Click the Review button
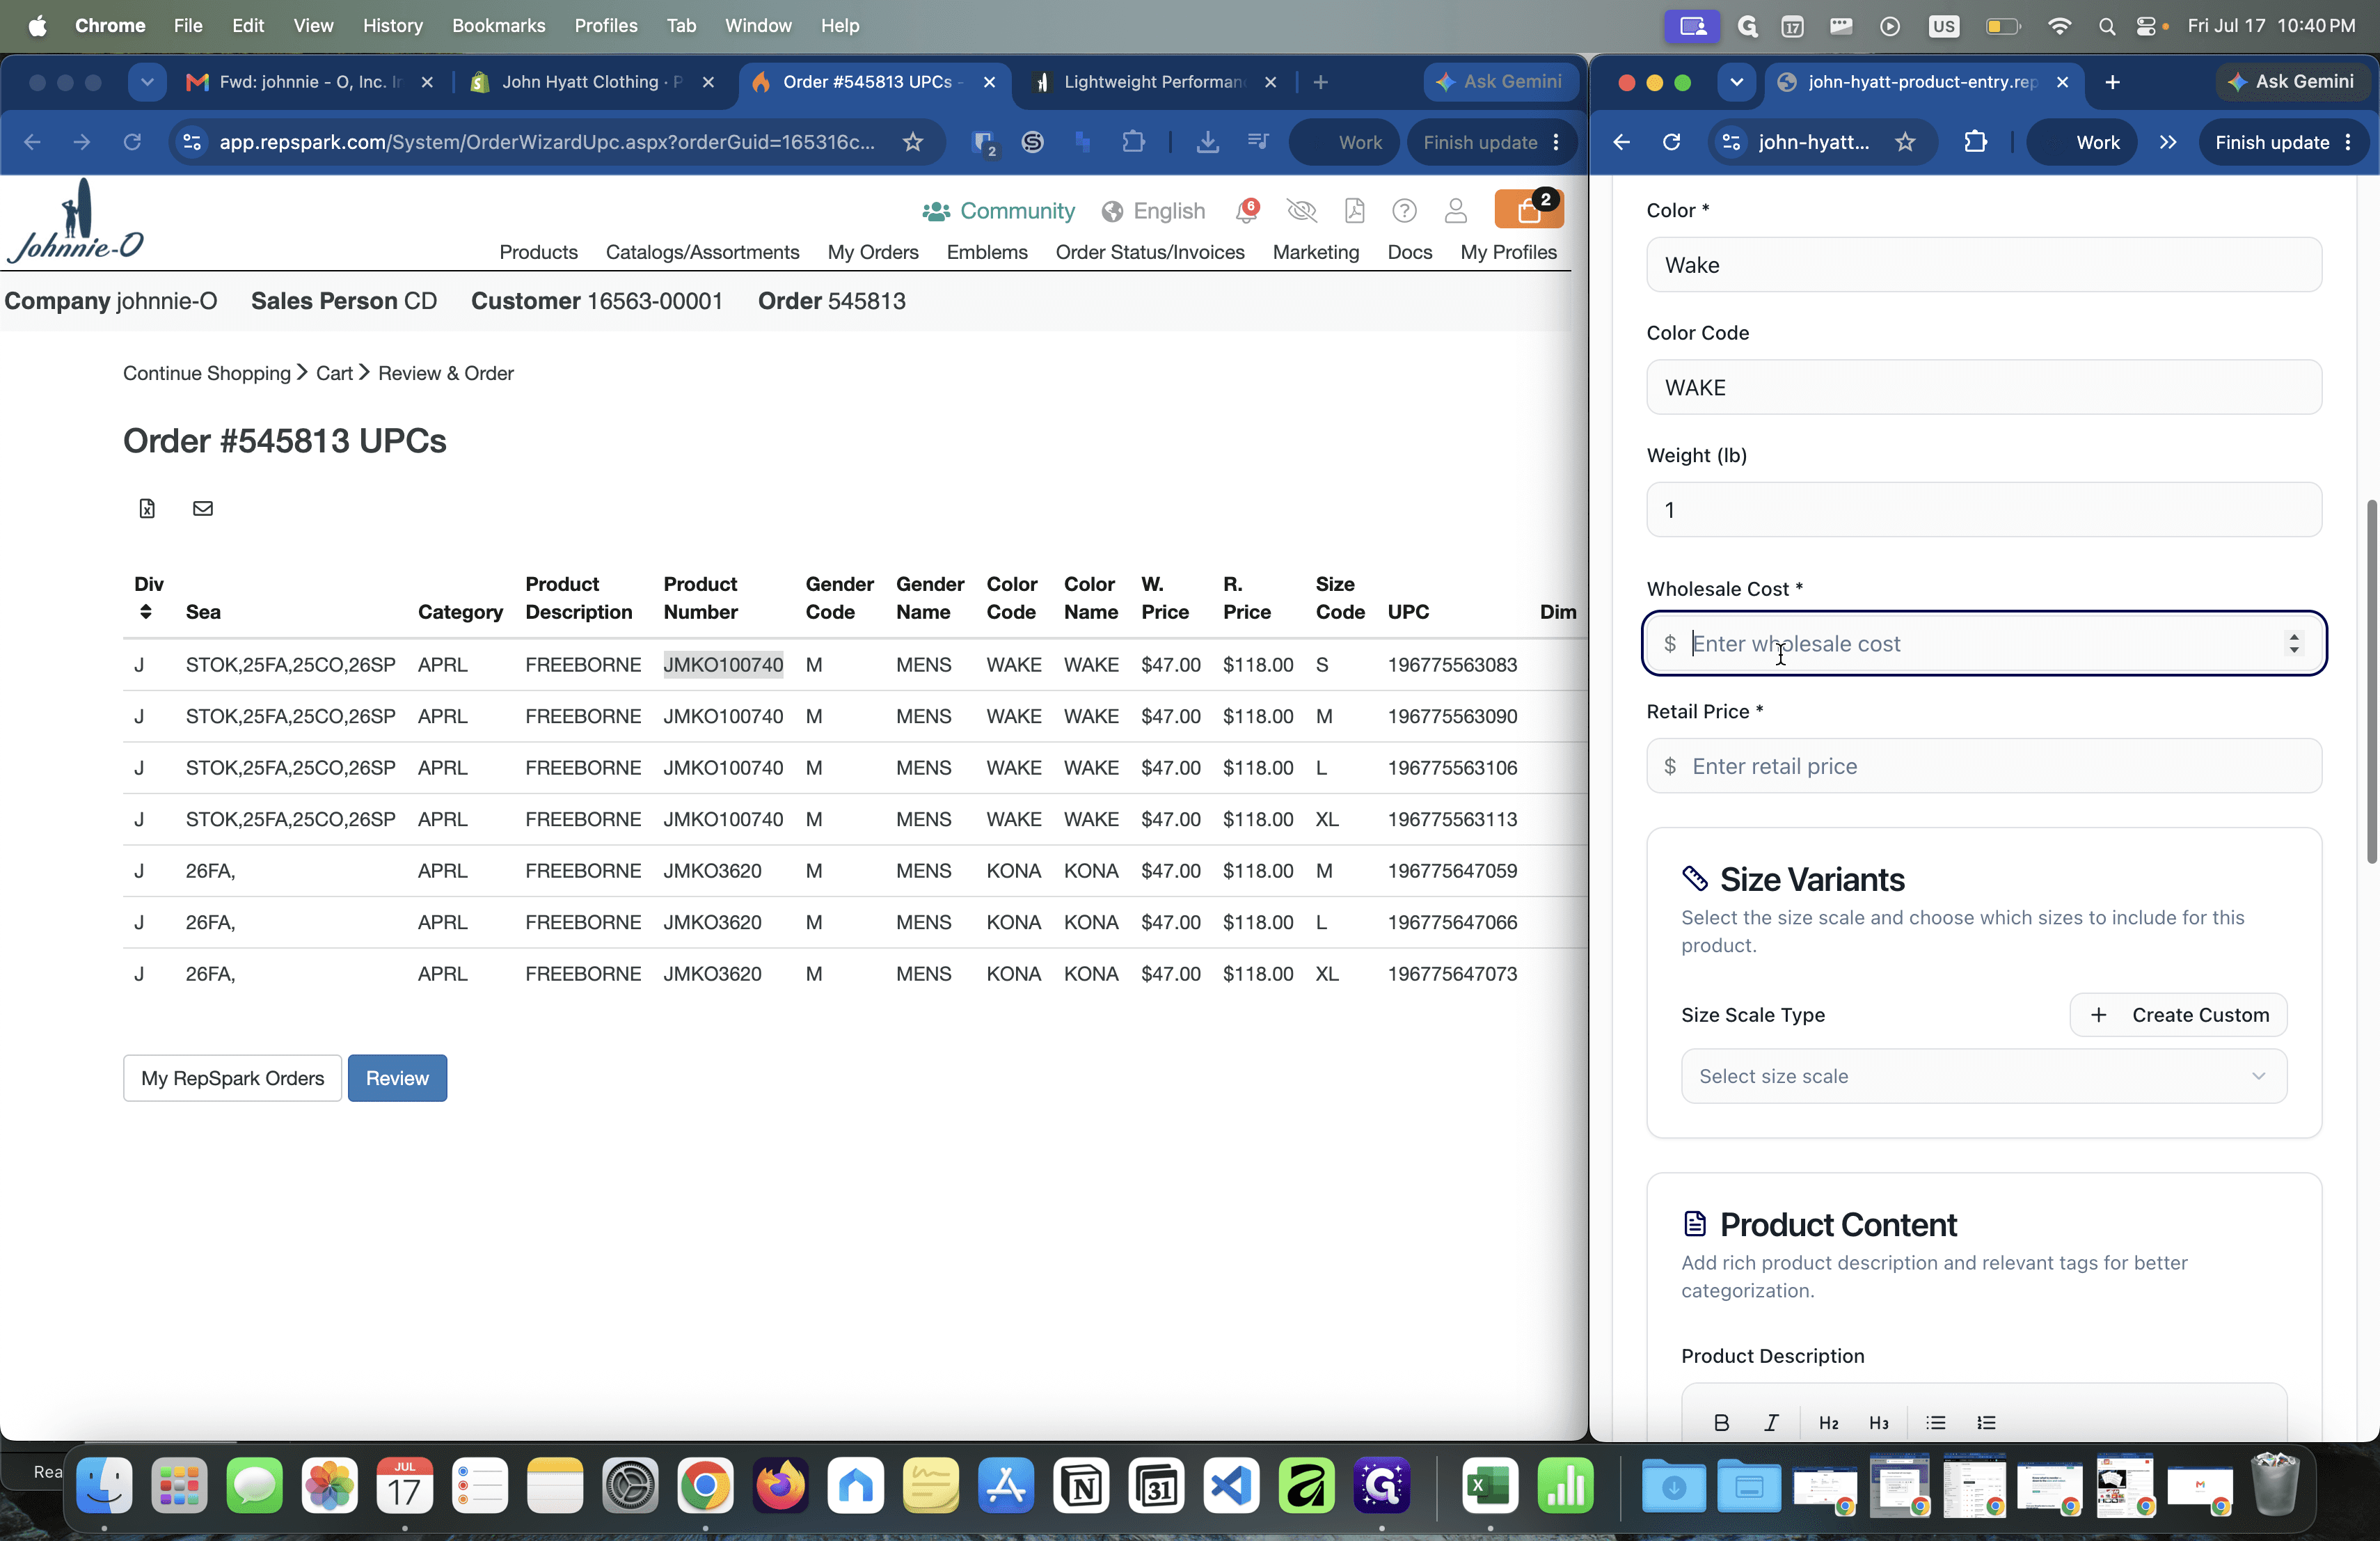Viewport: 2380px width, 1541px height. (x=397, y=1078)
